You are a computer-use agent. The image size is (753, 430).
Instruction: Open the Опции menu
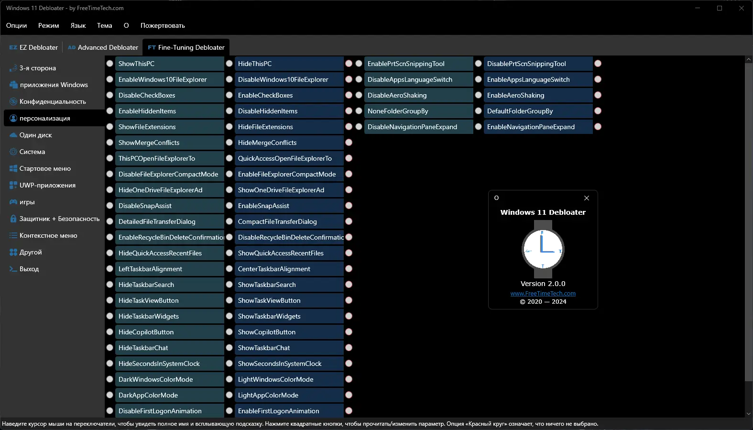coord(17,25)
